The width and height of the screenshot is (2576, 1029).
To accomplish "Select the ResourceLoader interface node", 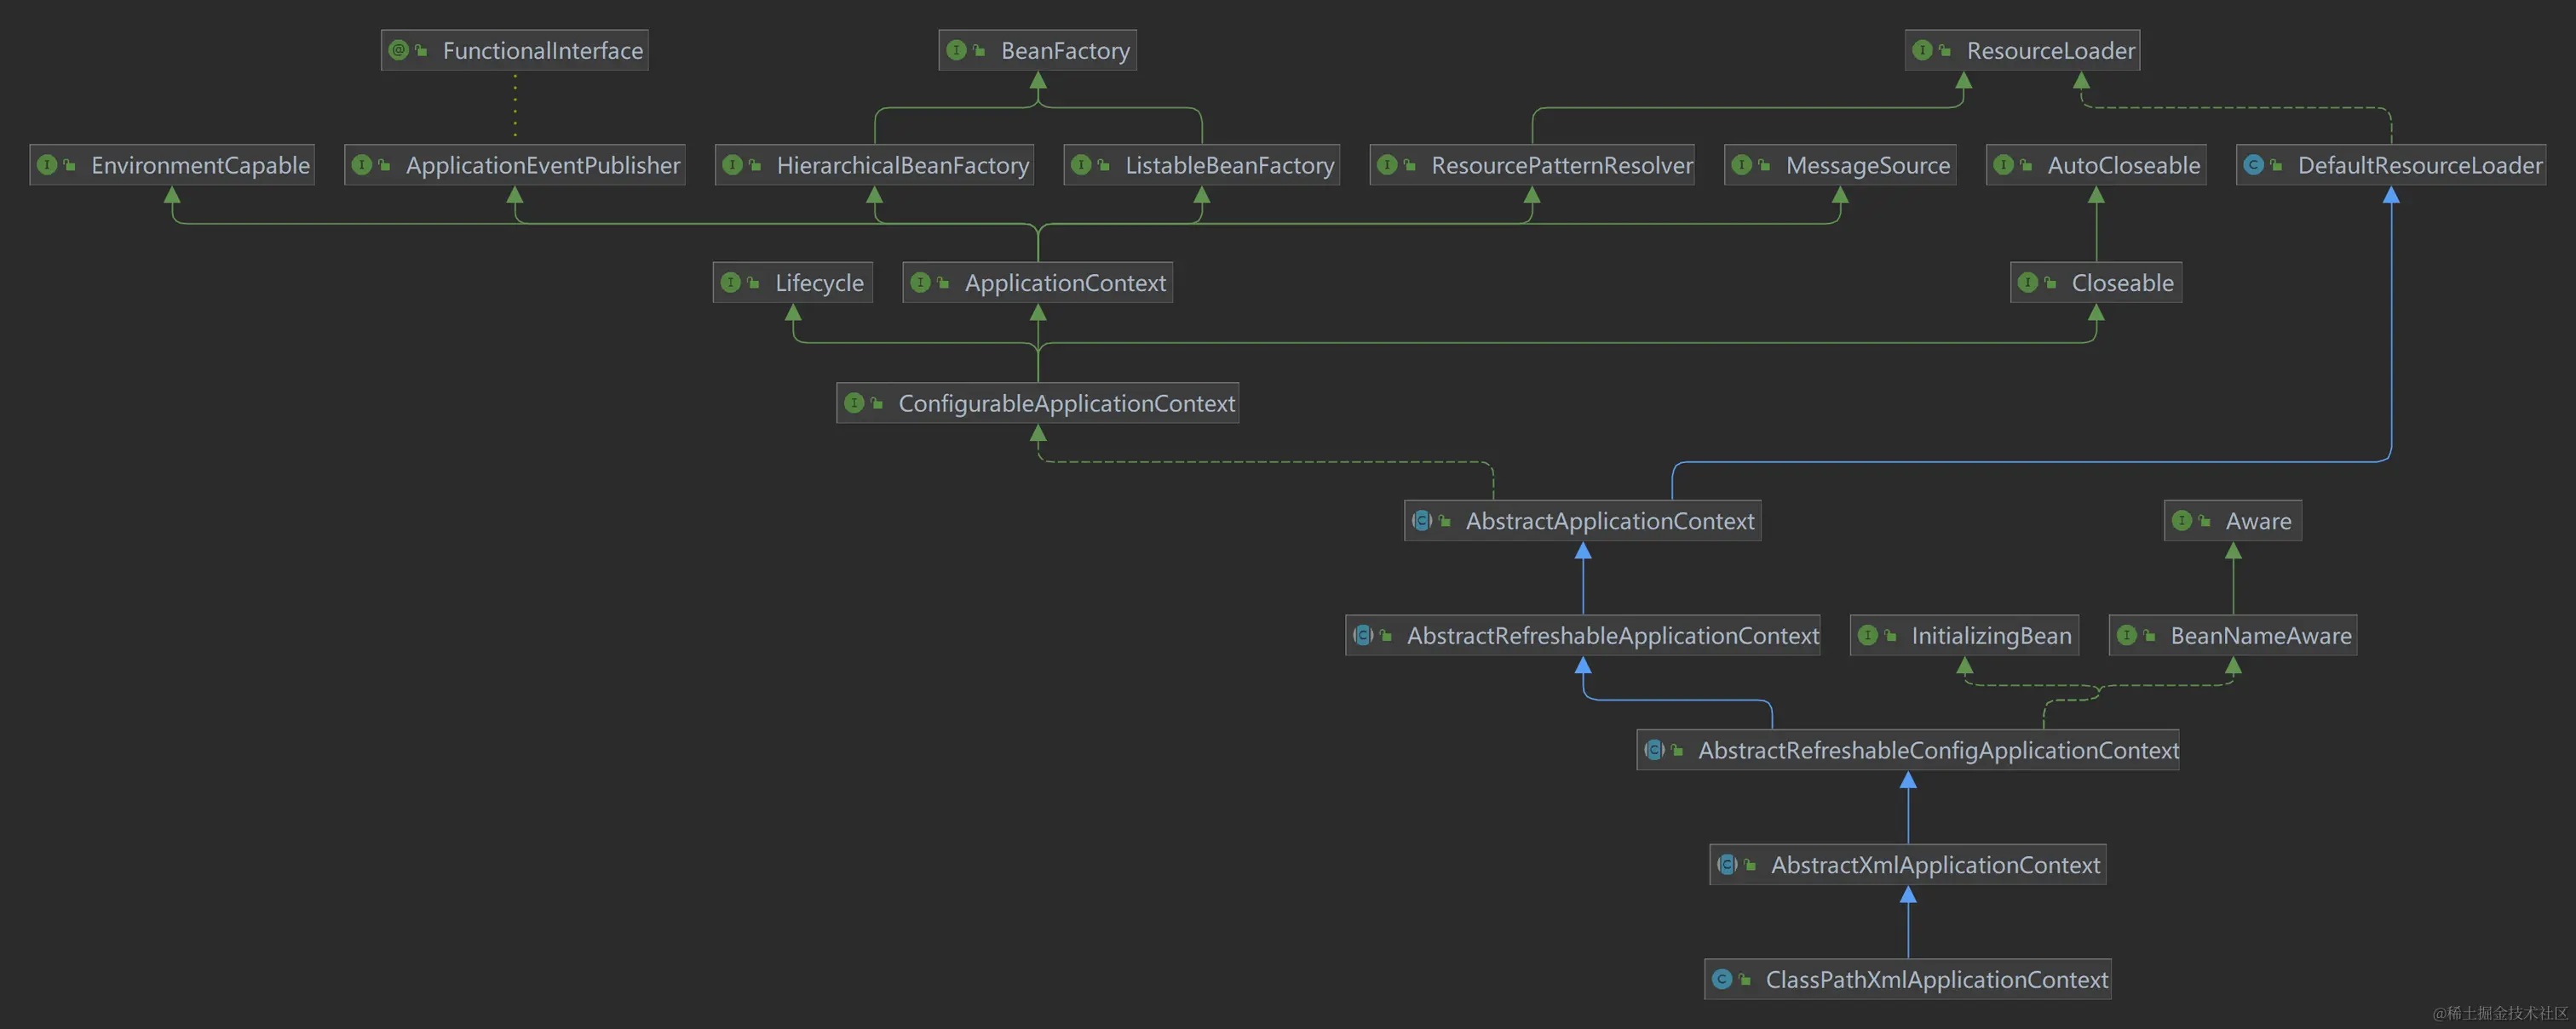I will point(2022,50).
